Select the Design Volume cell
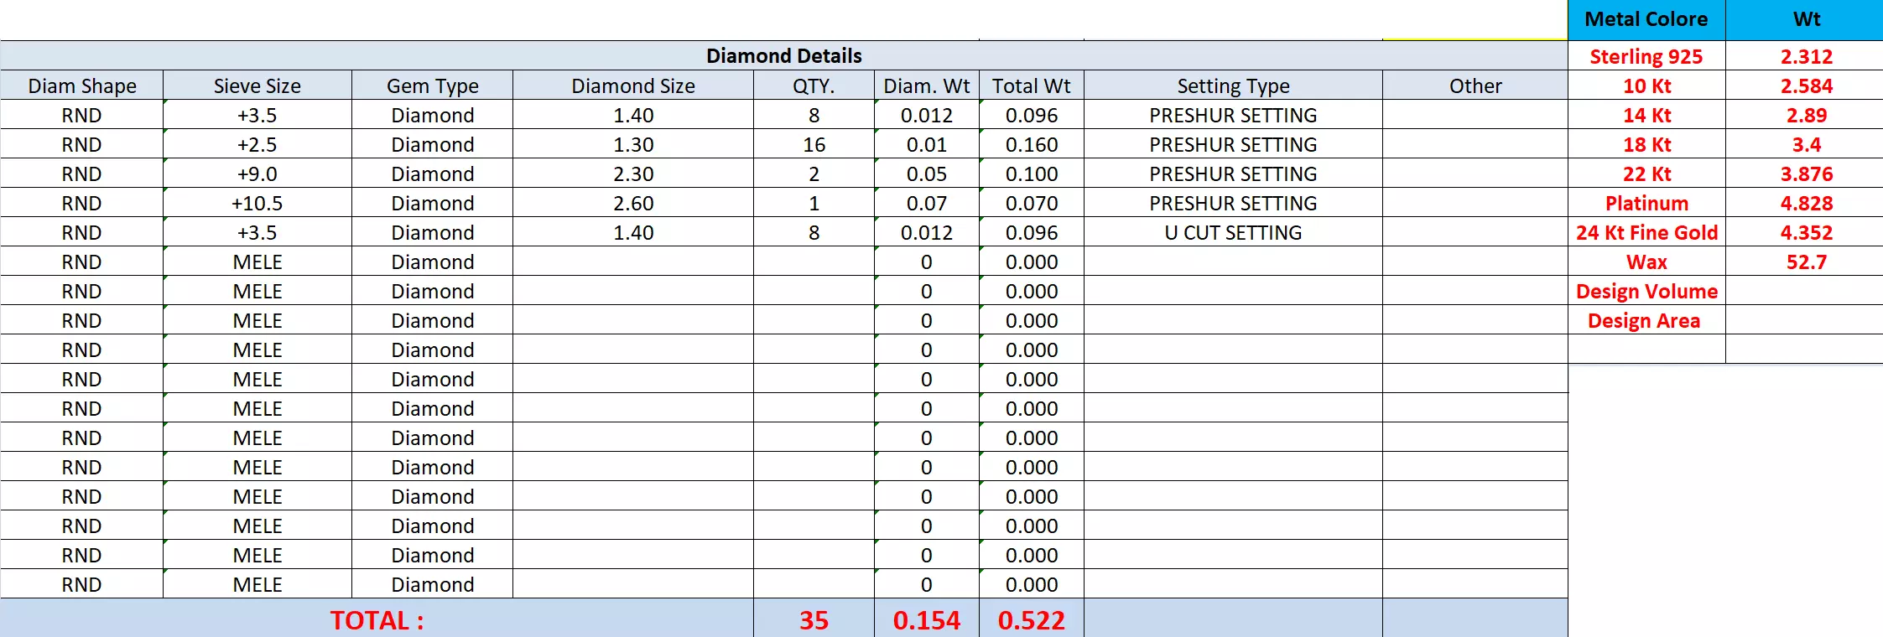 click(x=1646, y=291)
